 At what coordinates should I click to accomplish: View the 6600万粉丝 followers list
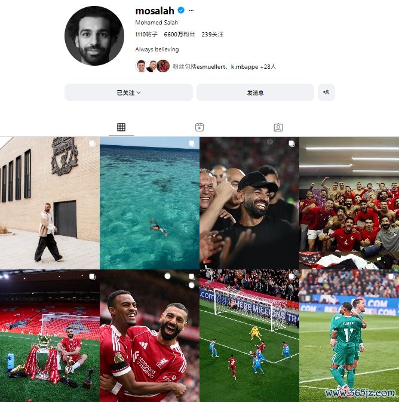tap(179, 35)
